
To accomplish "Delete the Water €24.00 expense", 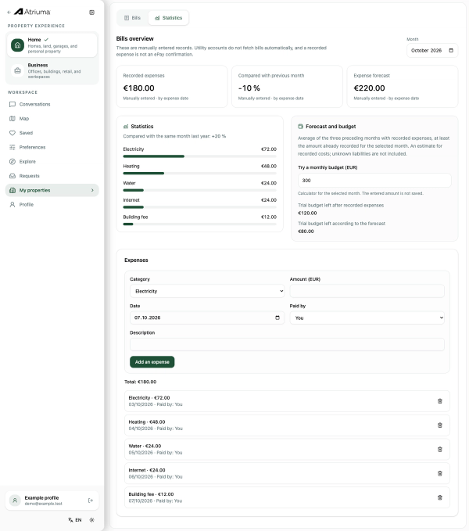I will 440,449.
